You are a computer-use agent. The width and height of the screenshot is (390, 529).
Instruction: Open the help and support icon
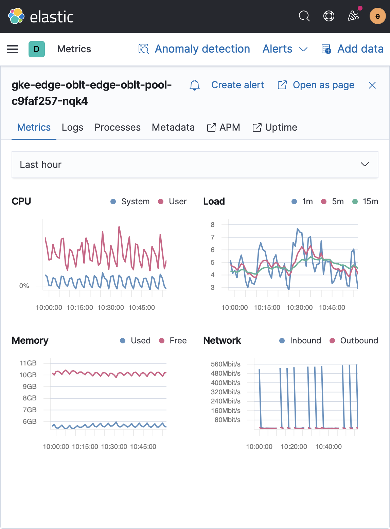329,16
